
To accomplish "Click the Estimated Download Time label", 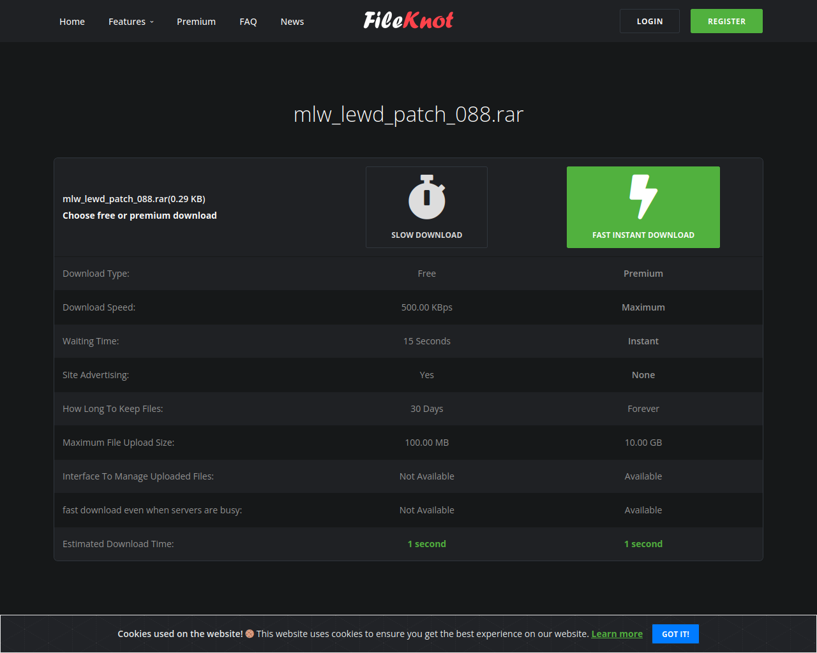I will point(118,544).
